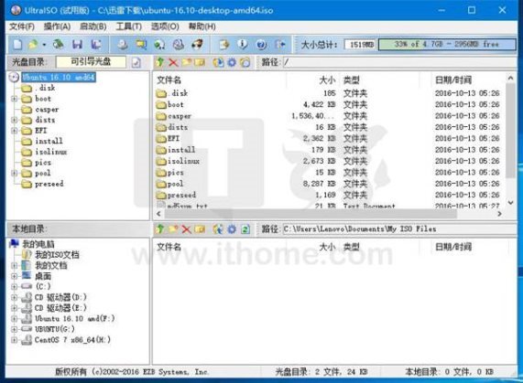Click the 33% of 4.7GB capacity bar
Viewport: 523px width, 383px height.
(x=447, y=44)
